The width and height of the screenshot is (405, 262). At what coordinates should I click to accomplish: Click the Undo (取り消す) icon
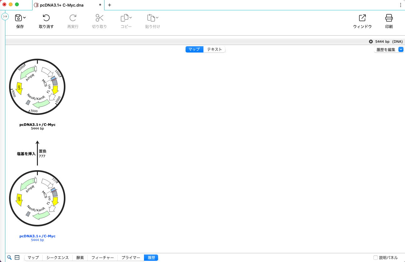(46, 18)
